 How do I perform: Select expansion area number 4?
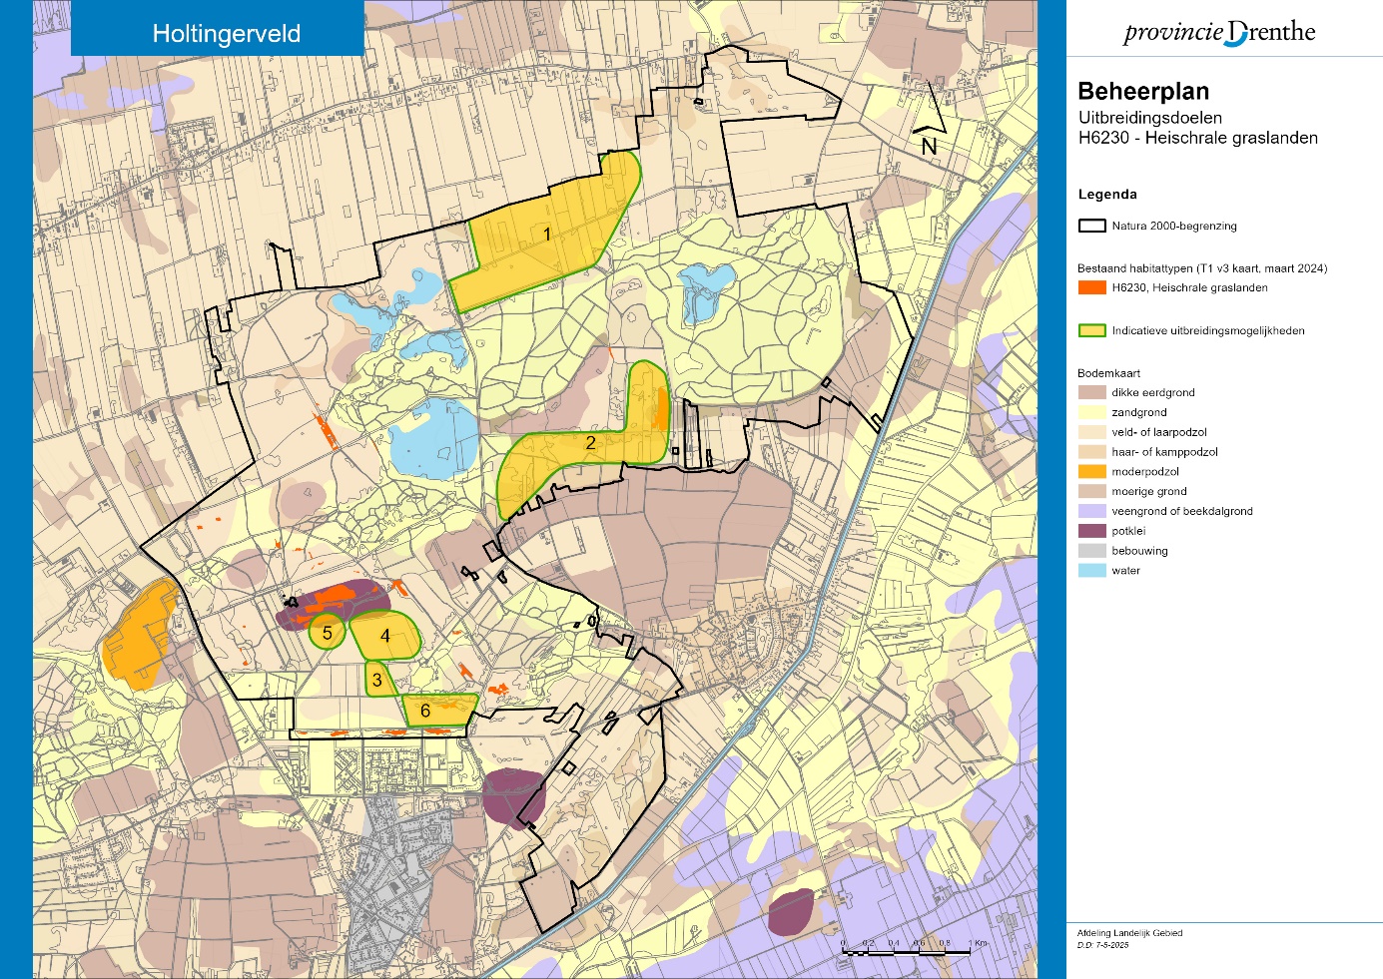point(385,636)
